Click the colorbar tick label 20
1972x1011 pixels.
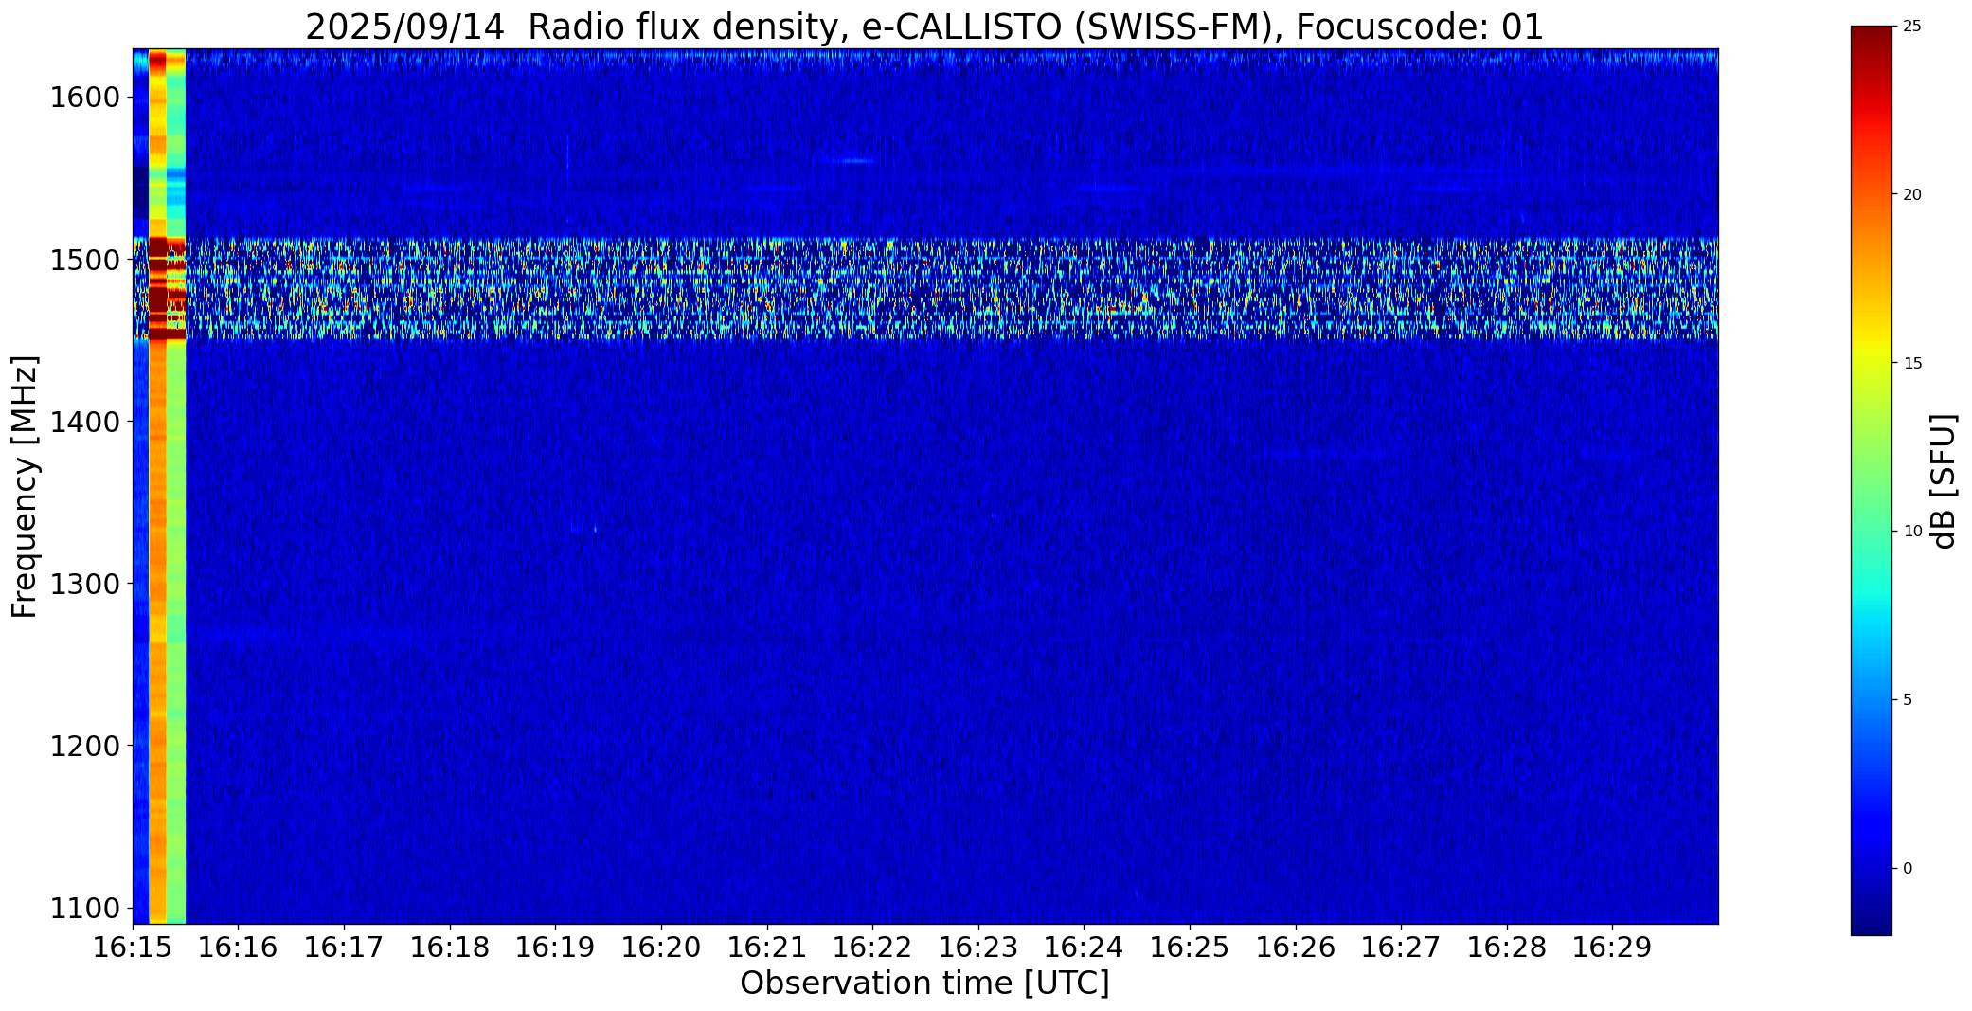pyautogui.click(x=1912, y=194)
